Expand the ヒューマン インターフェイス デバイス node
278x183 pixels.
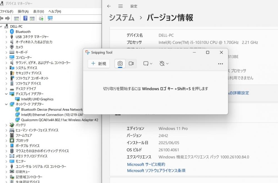coord(6,130)
